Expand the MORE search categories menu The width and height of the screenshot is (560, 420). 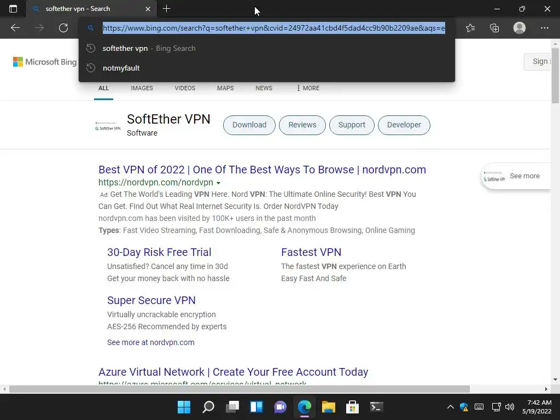click(x=308, y=88)
